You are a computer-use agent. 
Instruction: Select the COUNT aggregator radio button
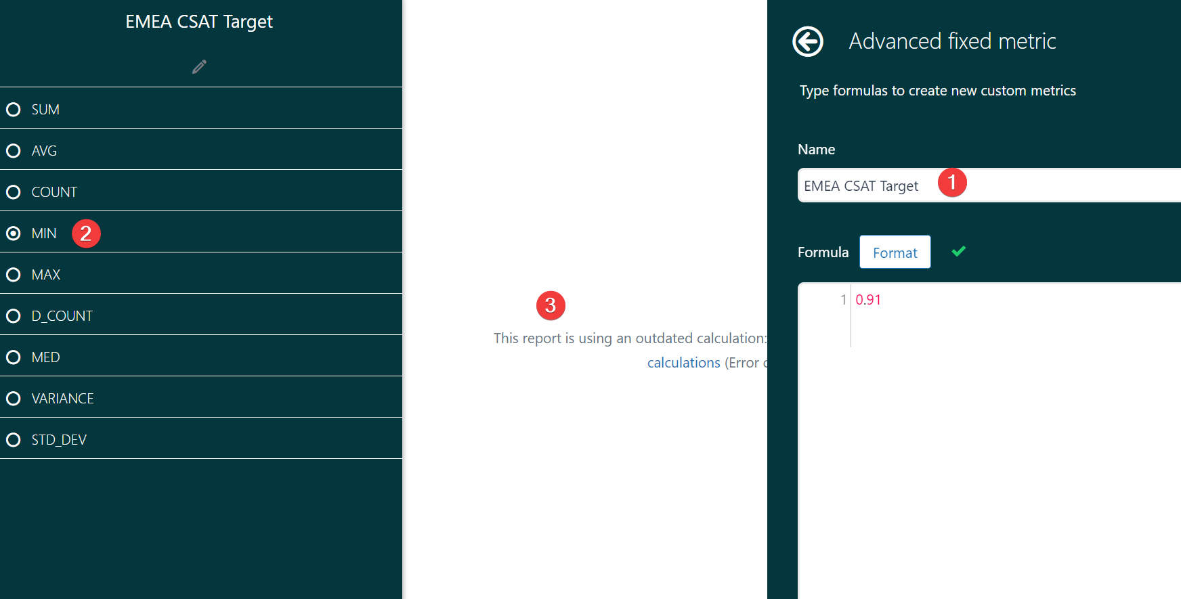tap(14, 192)
